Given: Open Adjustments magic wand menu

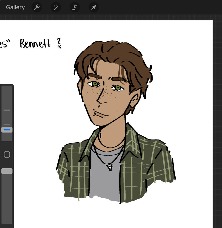Looking at the screenshot, I should tap(56, 7).
